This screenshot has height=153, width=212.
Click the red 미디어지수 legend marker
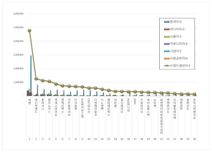(167, 29)
